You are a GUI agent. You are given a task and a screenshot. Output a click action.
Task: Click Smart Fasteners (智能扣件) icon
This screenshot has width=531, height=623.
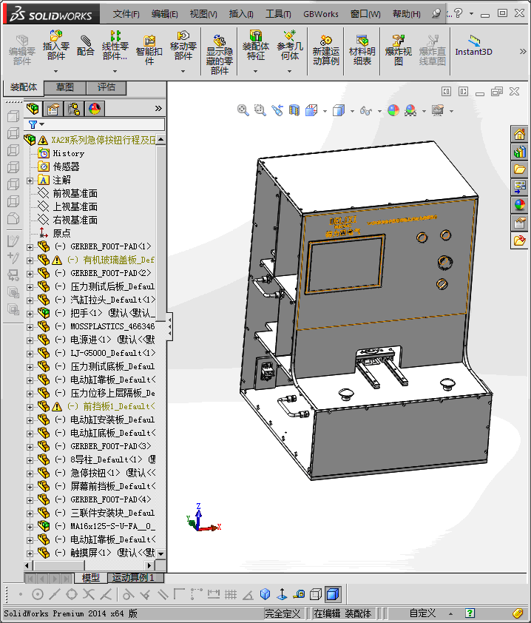tap(149, 50)
